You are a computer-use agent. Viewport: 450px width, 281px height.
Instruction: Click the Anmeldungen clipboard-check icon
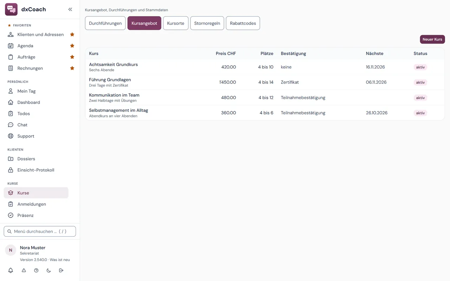click(x=11, y=204)
